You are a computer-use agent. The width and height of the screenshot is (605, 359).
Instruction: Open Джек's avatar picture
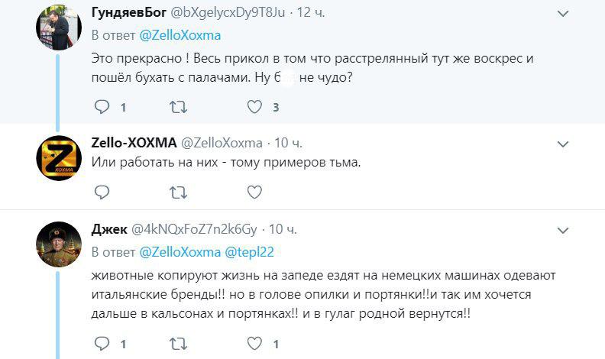59,246
